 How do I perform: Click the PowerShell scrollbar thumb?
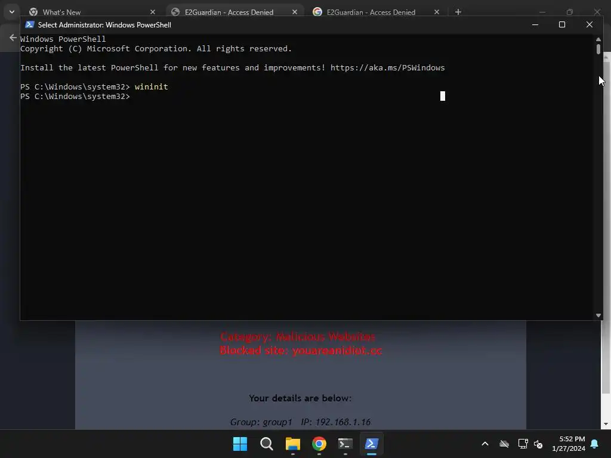[x=598, y=49]
